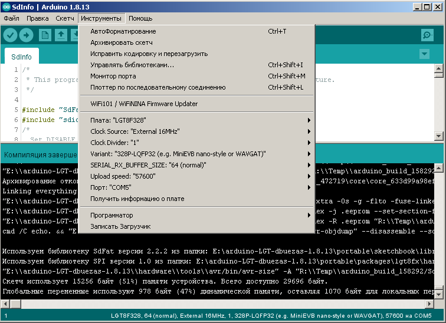This screenshot has height=323, width=446.
Task: Expand Порт: "COM5" submenu
Action: coord(196,187)
